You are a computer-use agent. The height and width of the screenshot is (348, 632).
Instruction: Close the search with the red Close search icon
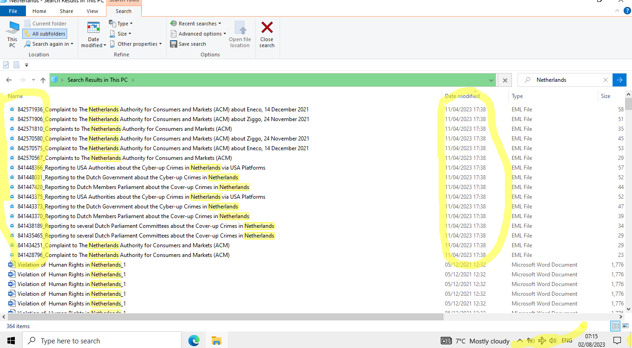point(267,33)
